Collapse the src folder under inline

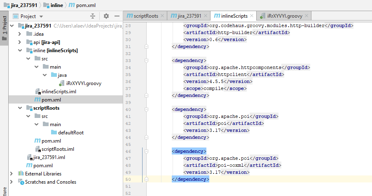pos(28,58)
